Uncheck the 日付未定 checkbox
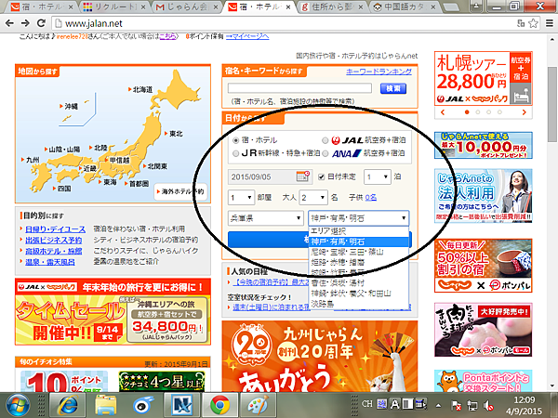Screen dimensions: 558x418 (322, 176)
